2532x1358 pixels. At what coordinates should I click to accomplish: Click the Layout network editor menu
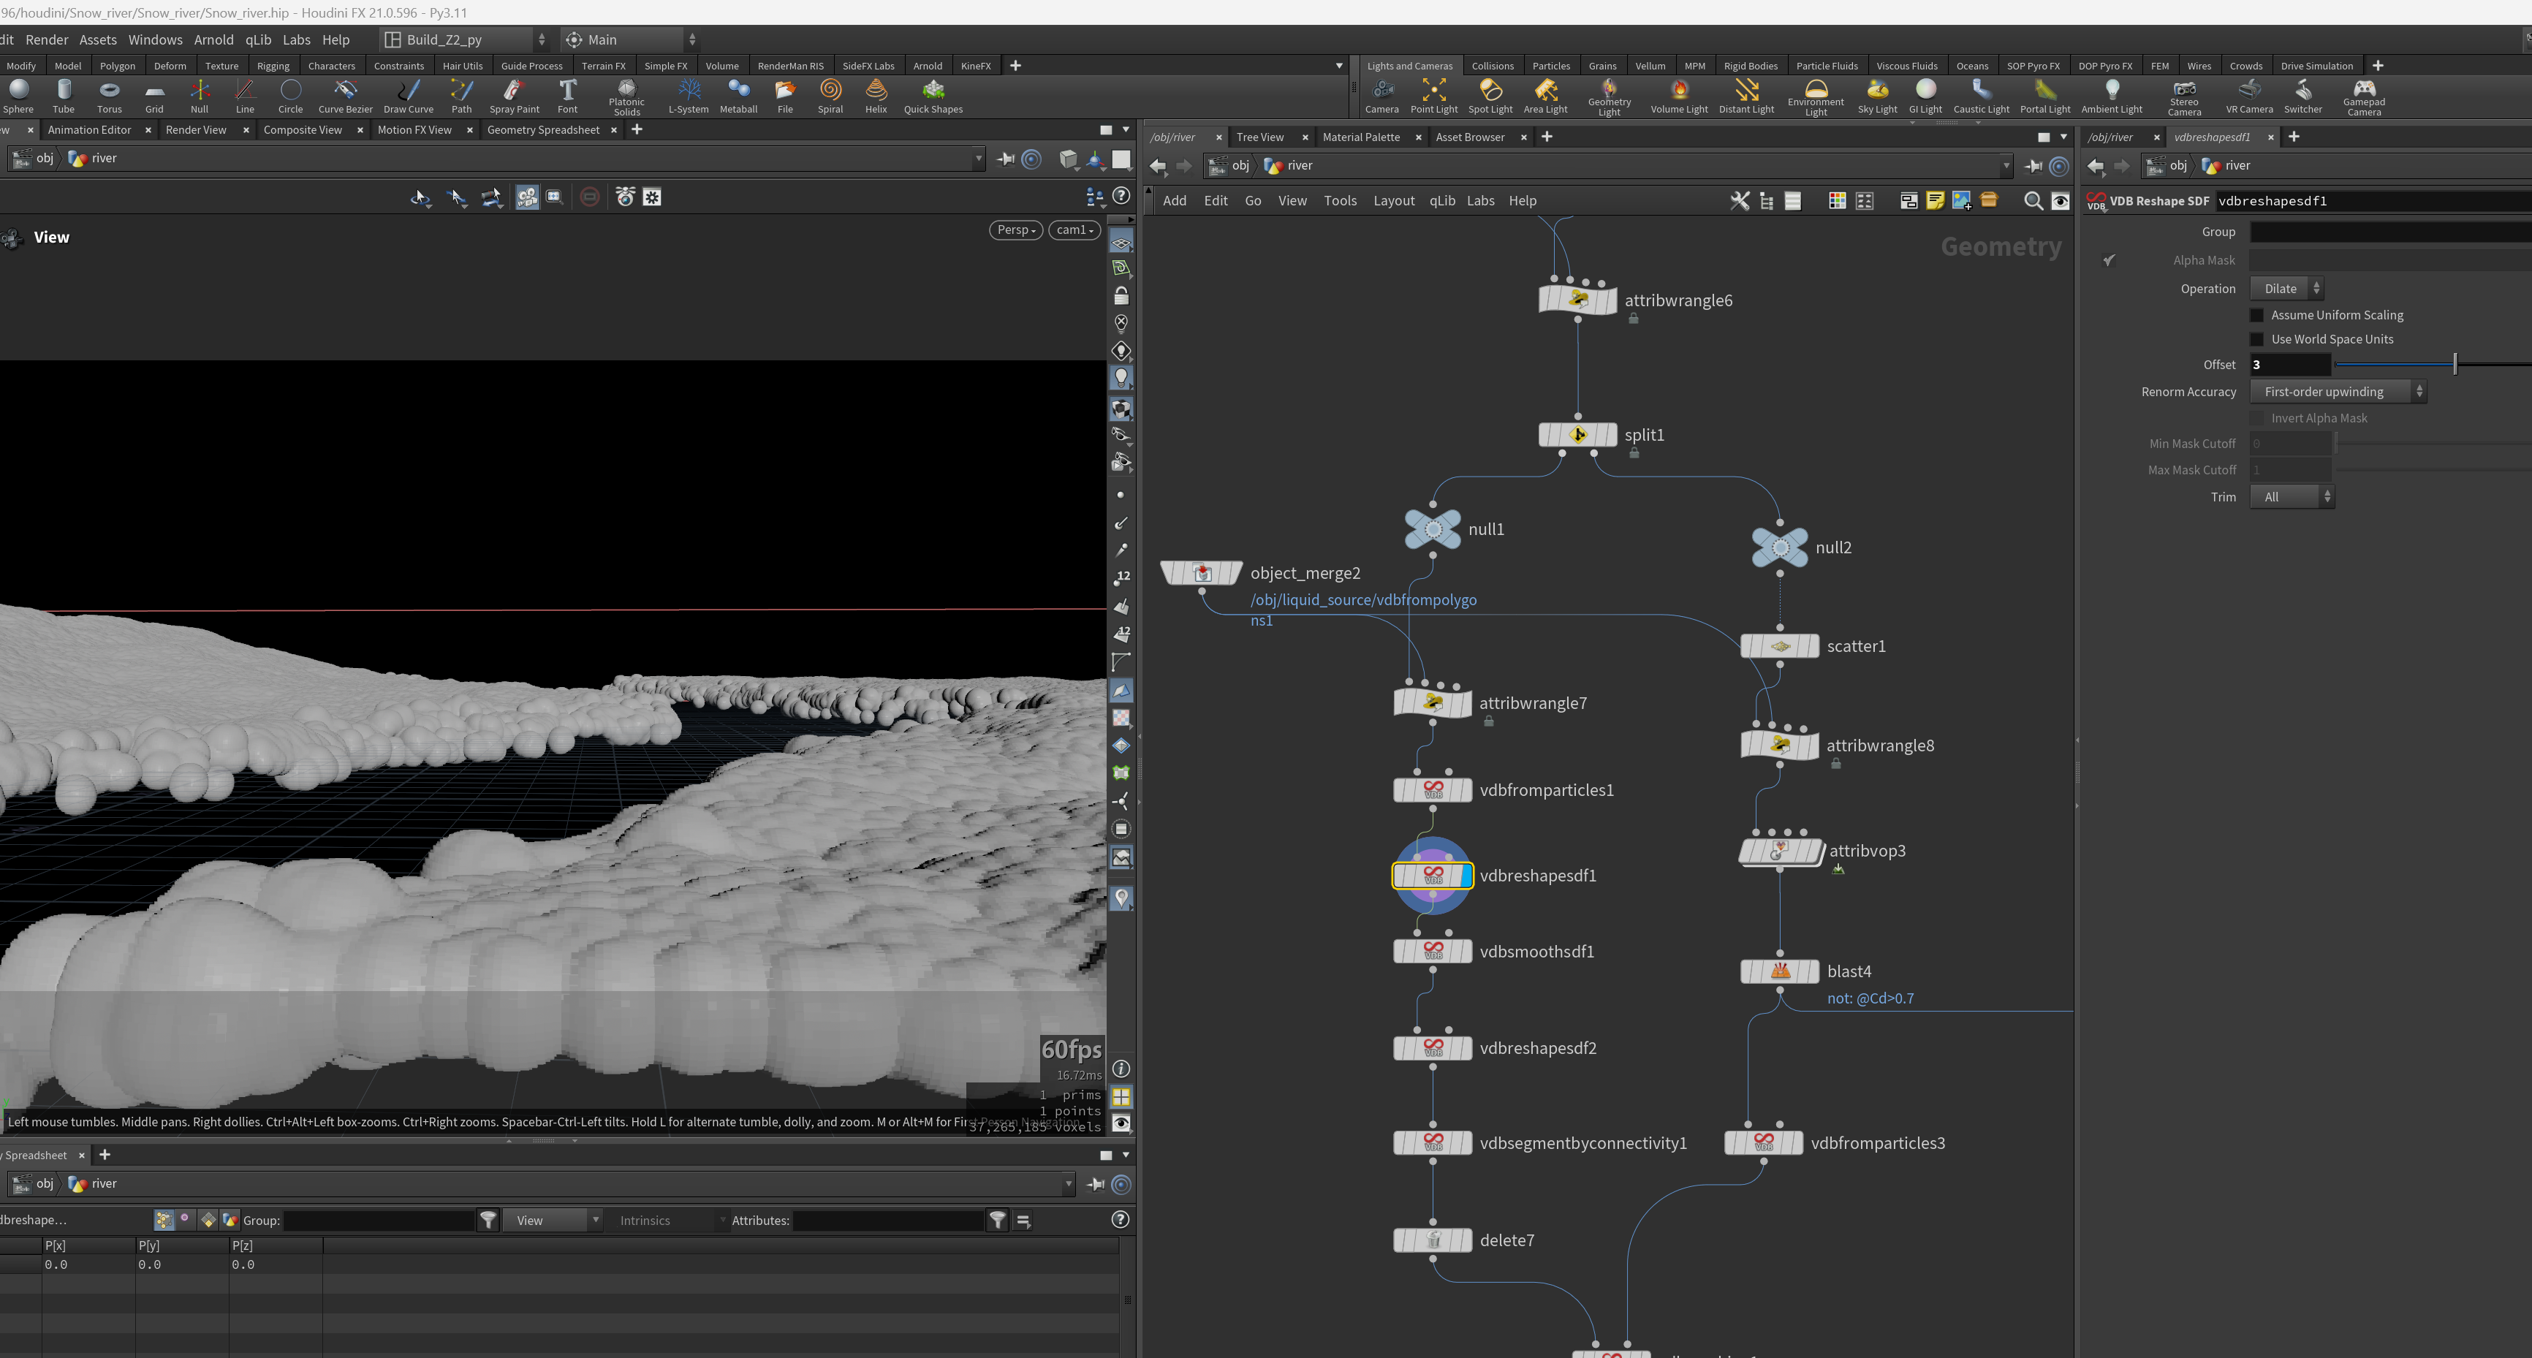[1392, 200]
